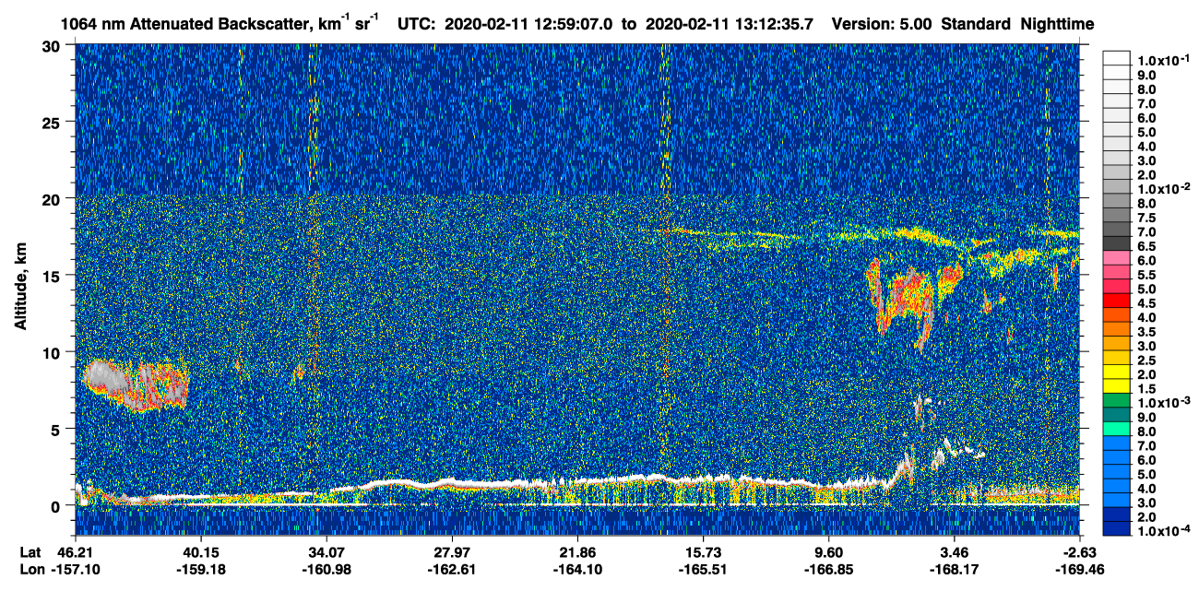Screen dimensions: 1199x615
Task: Click latitude value '34.07'
Action: point(326,552)
